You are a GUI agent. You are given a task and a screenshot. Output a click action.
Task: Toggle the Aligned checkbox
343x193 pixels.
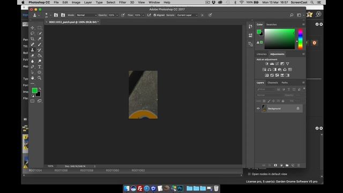coord(155,15)
